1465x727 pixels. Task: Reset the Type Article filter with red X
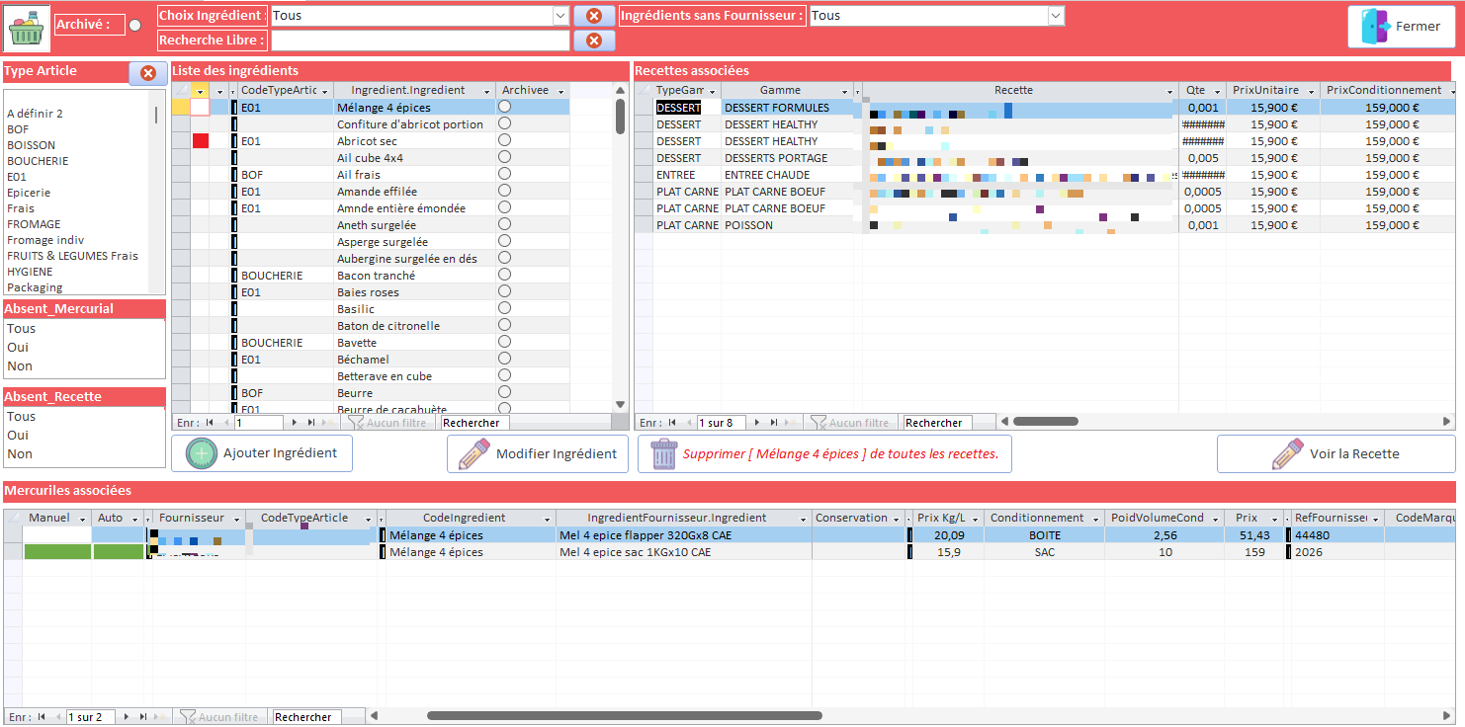(147, 73)
